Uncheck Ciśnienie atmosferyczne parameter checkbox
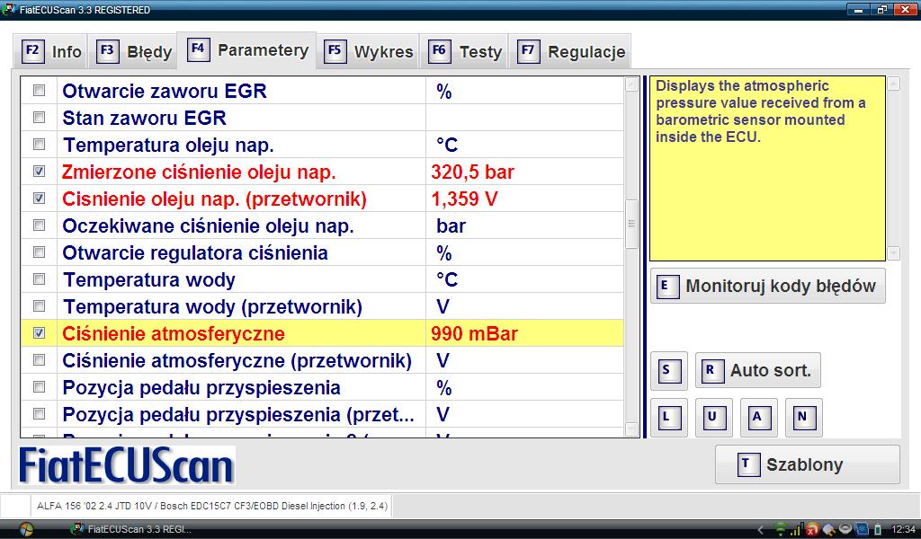The width and height of the screenshot is (921, 539). coord(39,333)
